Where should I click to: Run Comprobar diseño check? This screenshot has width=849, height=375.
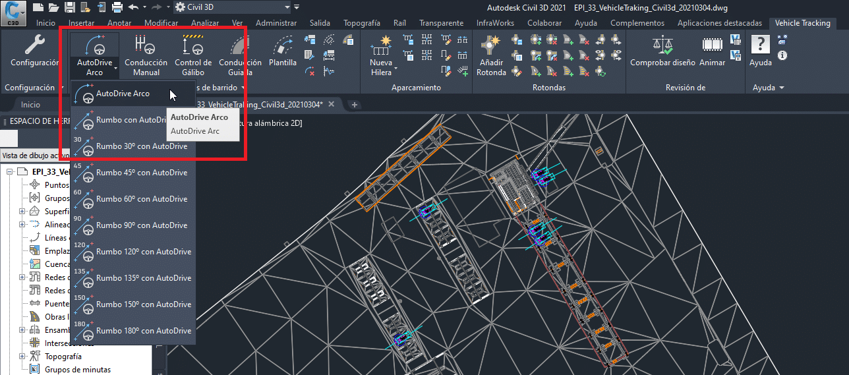[662, 51]
